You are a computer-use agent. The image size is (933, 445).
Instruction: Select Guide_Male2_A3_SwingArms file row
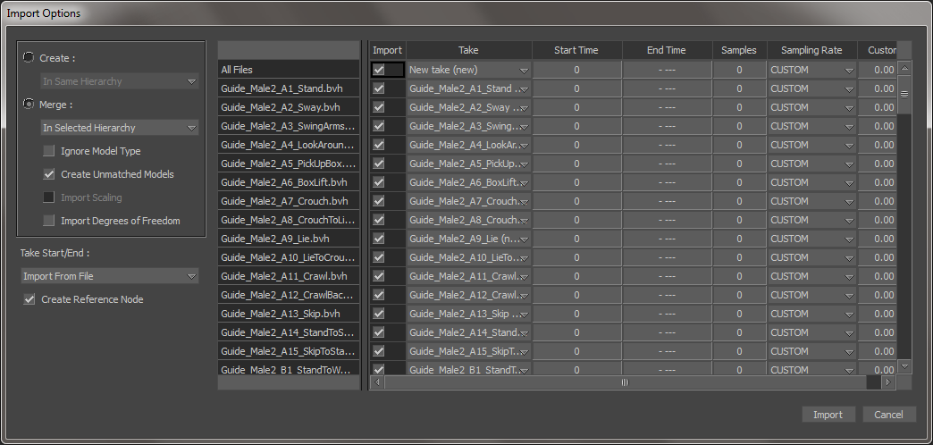click(x=290, y=126)
